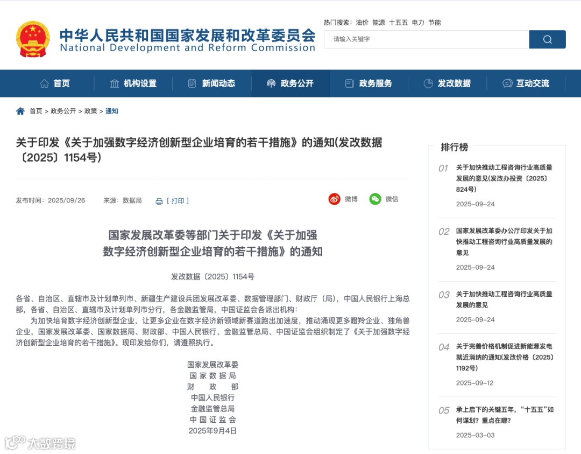Click the site title 中华人民共和国国家发展和改革委员会

188,35
